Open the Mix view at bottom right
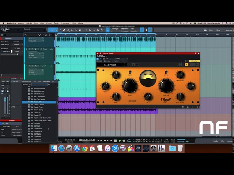Screen dimensions: 234x175 pos(222,141)
